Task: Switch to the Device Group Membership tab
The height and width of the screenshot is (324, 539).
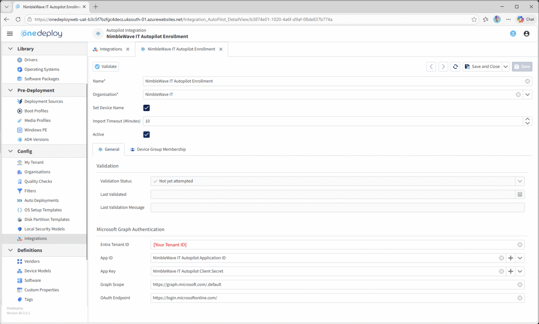Action: [158, 150]
